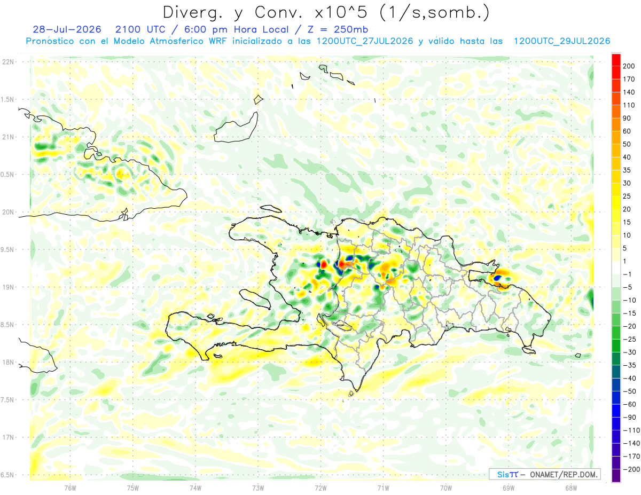Click the negative '-140' color scale value

[x=630, y=443]
